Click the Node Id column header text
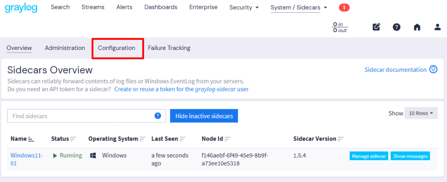The height and width of the screenshot is (182, 447). tap(212, 139)
